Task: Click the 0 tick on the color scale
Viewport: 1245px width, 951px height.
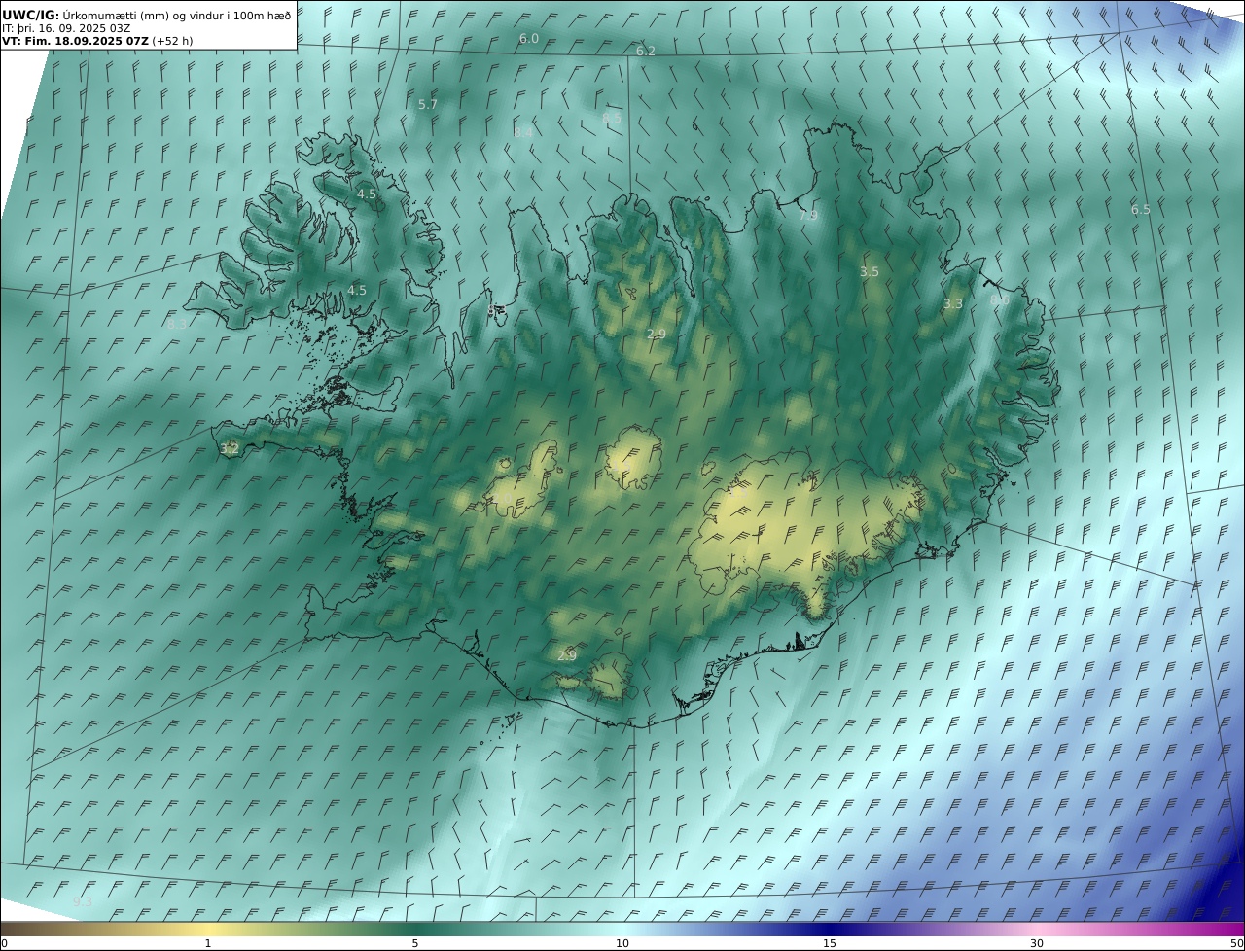Action: coord(4,943)
